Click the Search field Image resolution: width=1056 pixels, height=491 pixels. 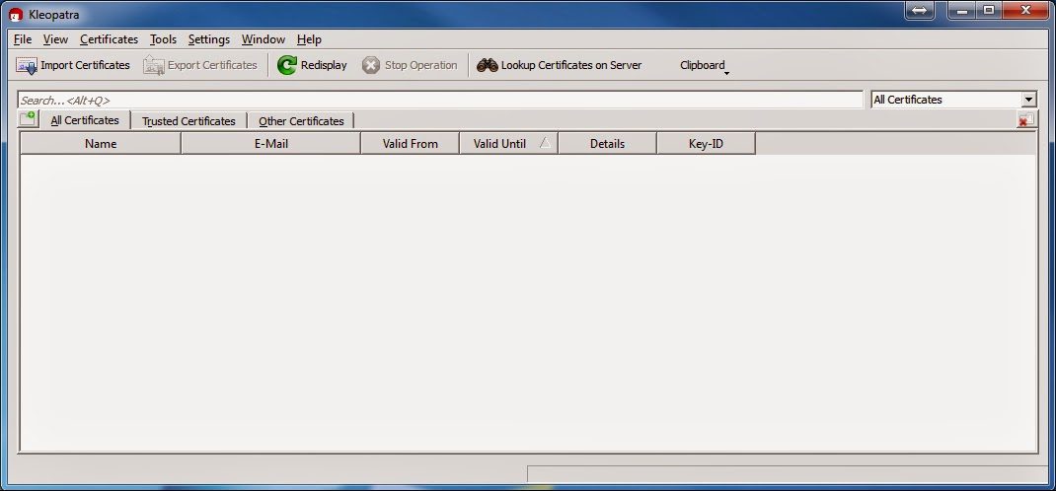[440, 100]
